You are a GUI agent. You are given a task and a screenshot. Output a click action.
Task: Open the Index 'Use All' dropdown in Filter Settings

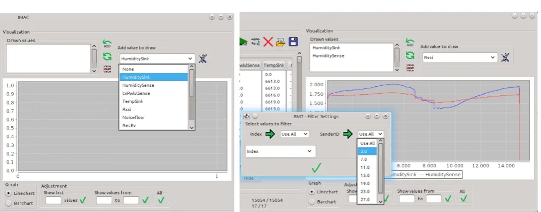[294, 134]
